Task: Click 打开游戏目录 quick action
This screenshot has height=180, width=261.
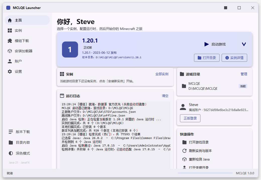Action: click(215, 142)
